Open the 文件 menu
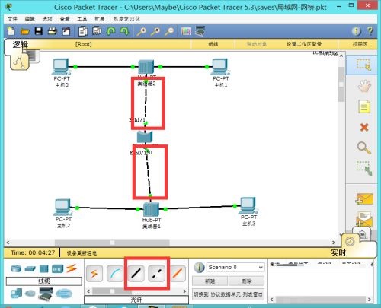Image resolution: width=381 pixels, height=308 pixels. [12, 19]
